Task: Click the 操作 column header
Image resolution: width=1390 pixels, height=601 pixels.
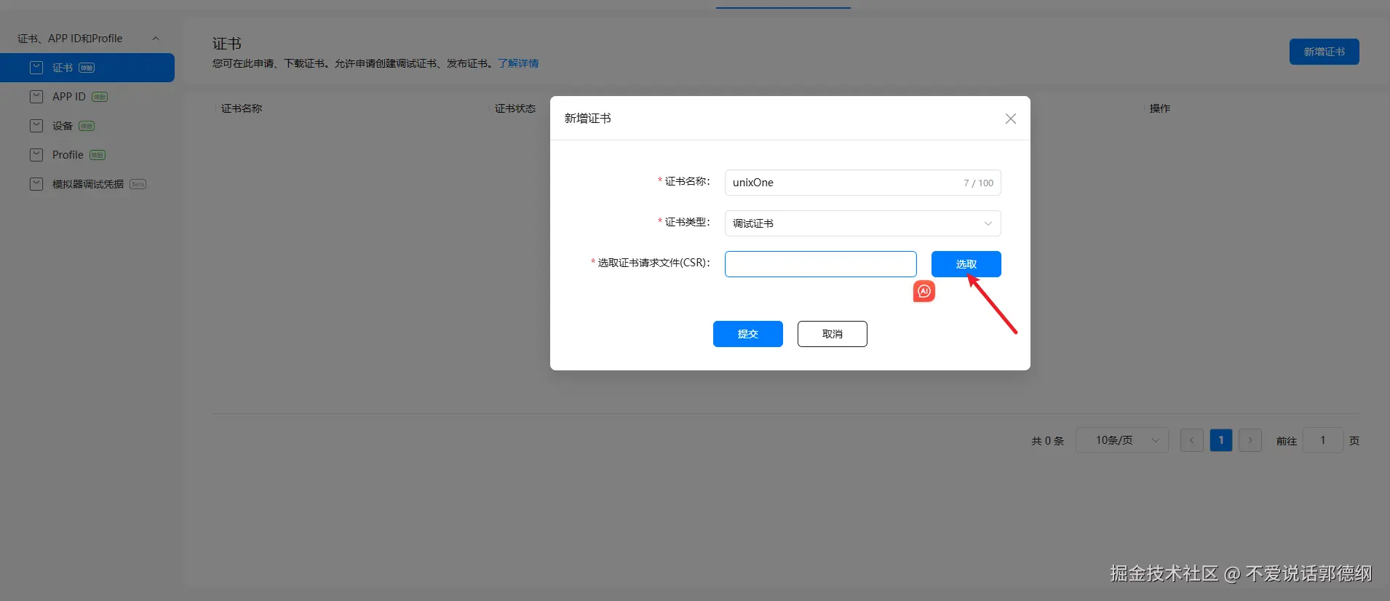Action: (1160, 108)
